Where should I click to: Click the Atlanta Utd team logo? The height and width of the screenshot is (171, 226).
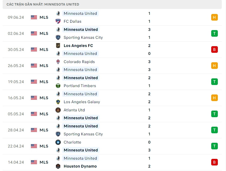58,110
